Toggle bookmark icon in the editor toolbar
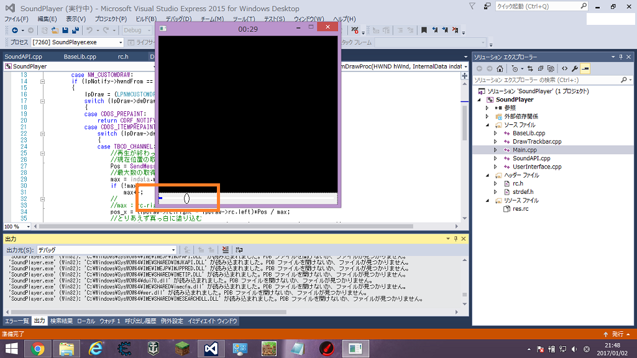Image resolution: width=637 pixels, height=358 pixels. click(423, 30)
